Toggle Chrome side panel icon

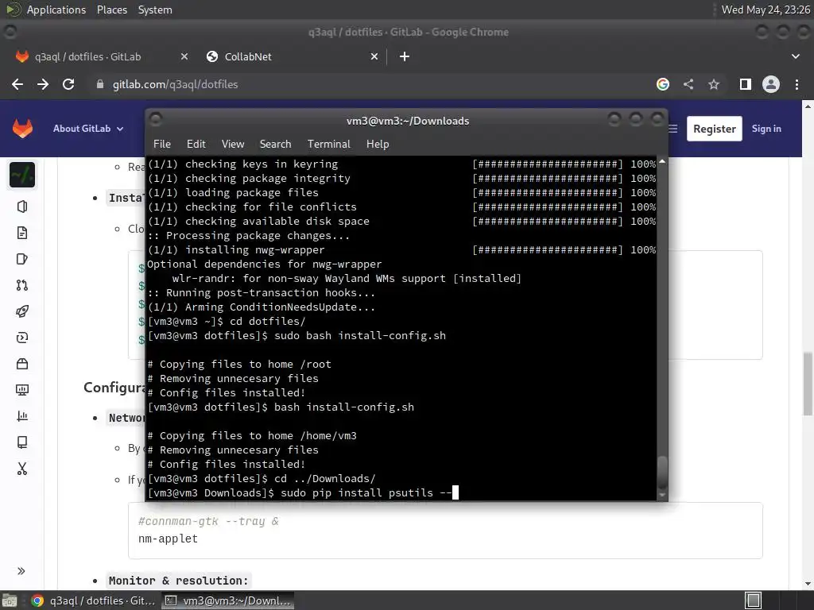click(x=745, y=84)
